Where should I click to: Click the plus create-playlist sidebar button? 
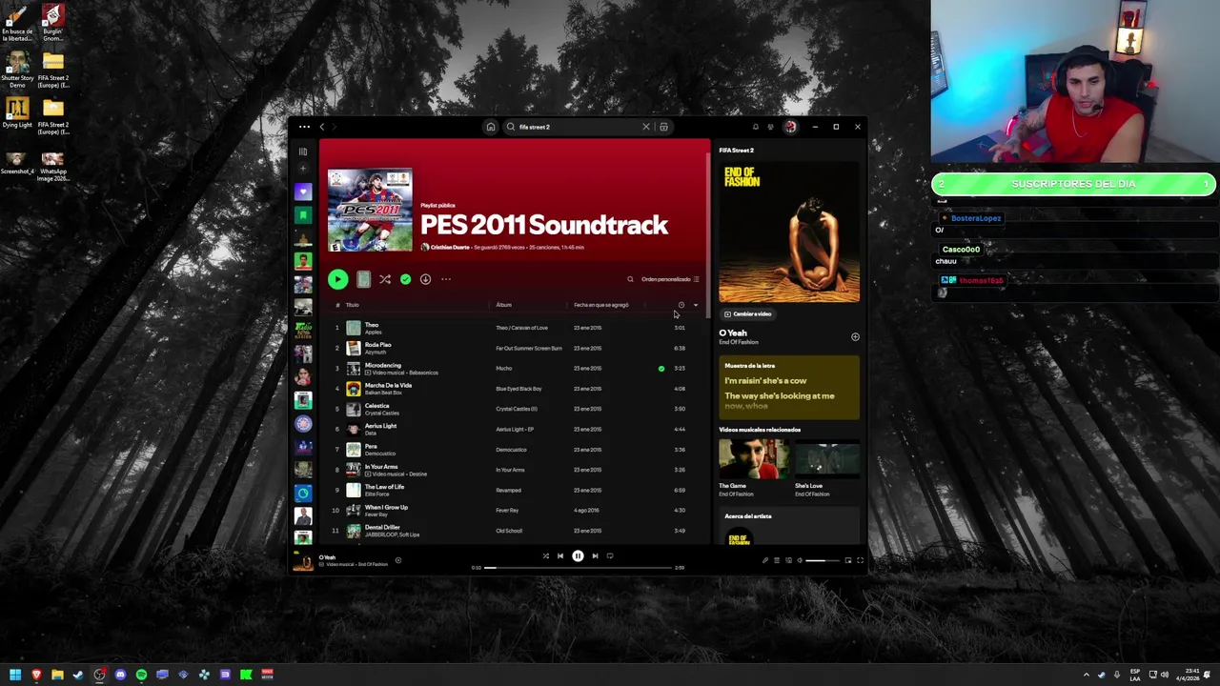[303, 169]
